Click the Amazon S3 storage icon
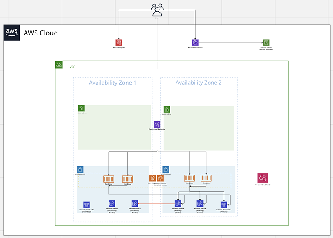The image size is (333, 238). 266,43
